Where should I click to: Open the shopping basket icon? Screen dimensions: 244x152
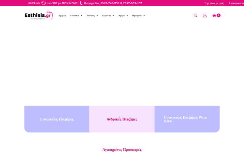tap(214, 15)
